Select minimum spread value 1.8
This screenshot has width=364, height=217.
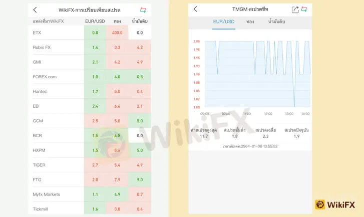pos(235,136)
